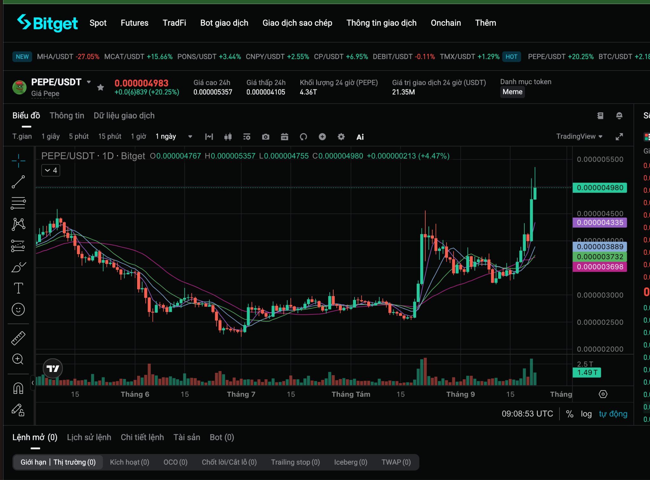Image resolution: width=650 pixels, height=480 pixels.
Task: Select the trend line drawing tool
Action: [x=18, y=182]
